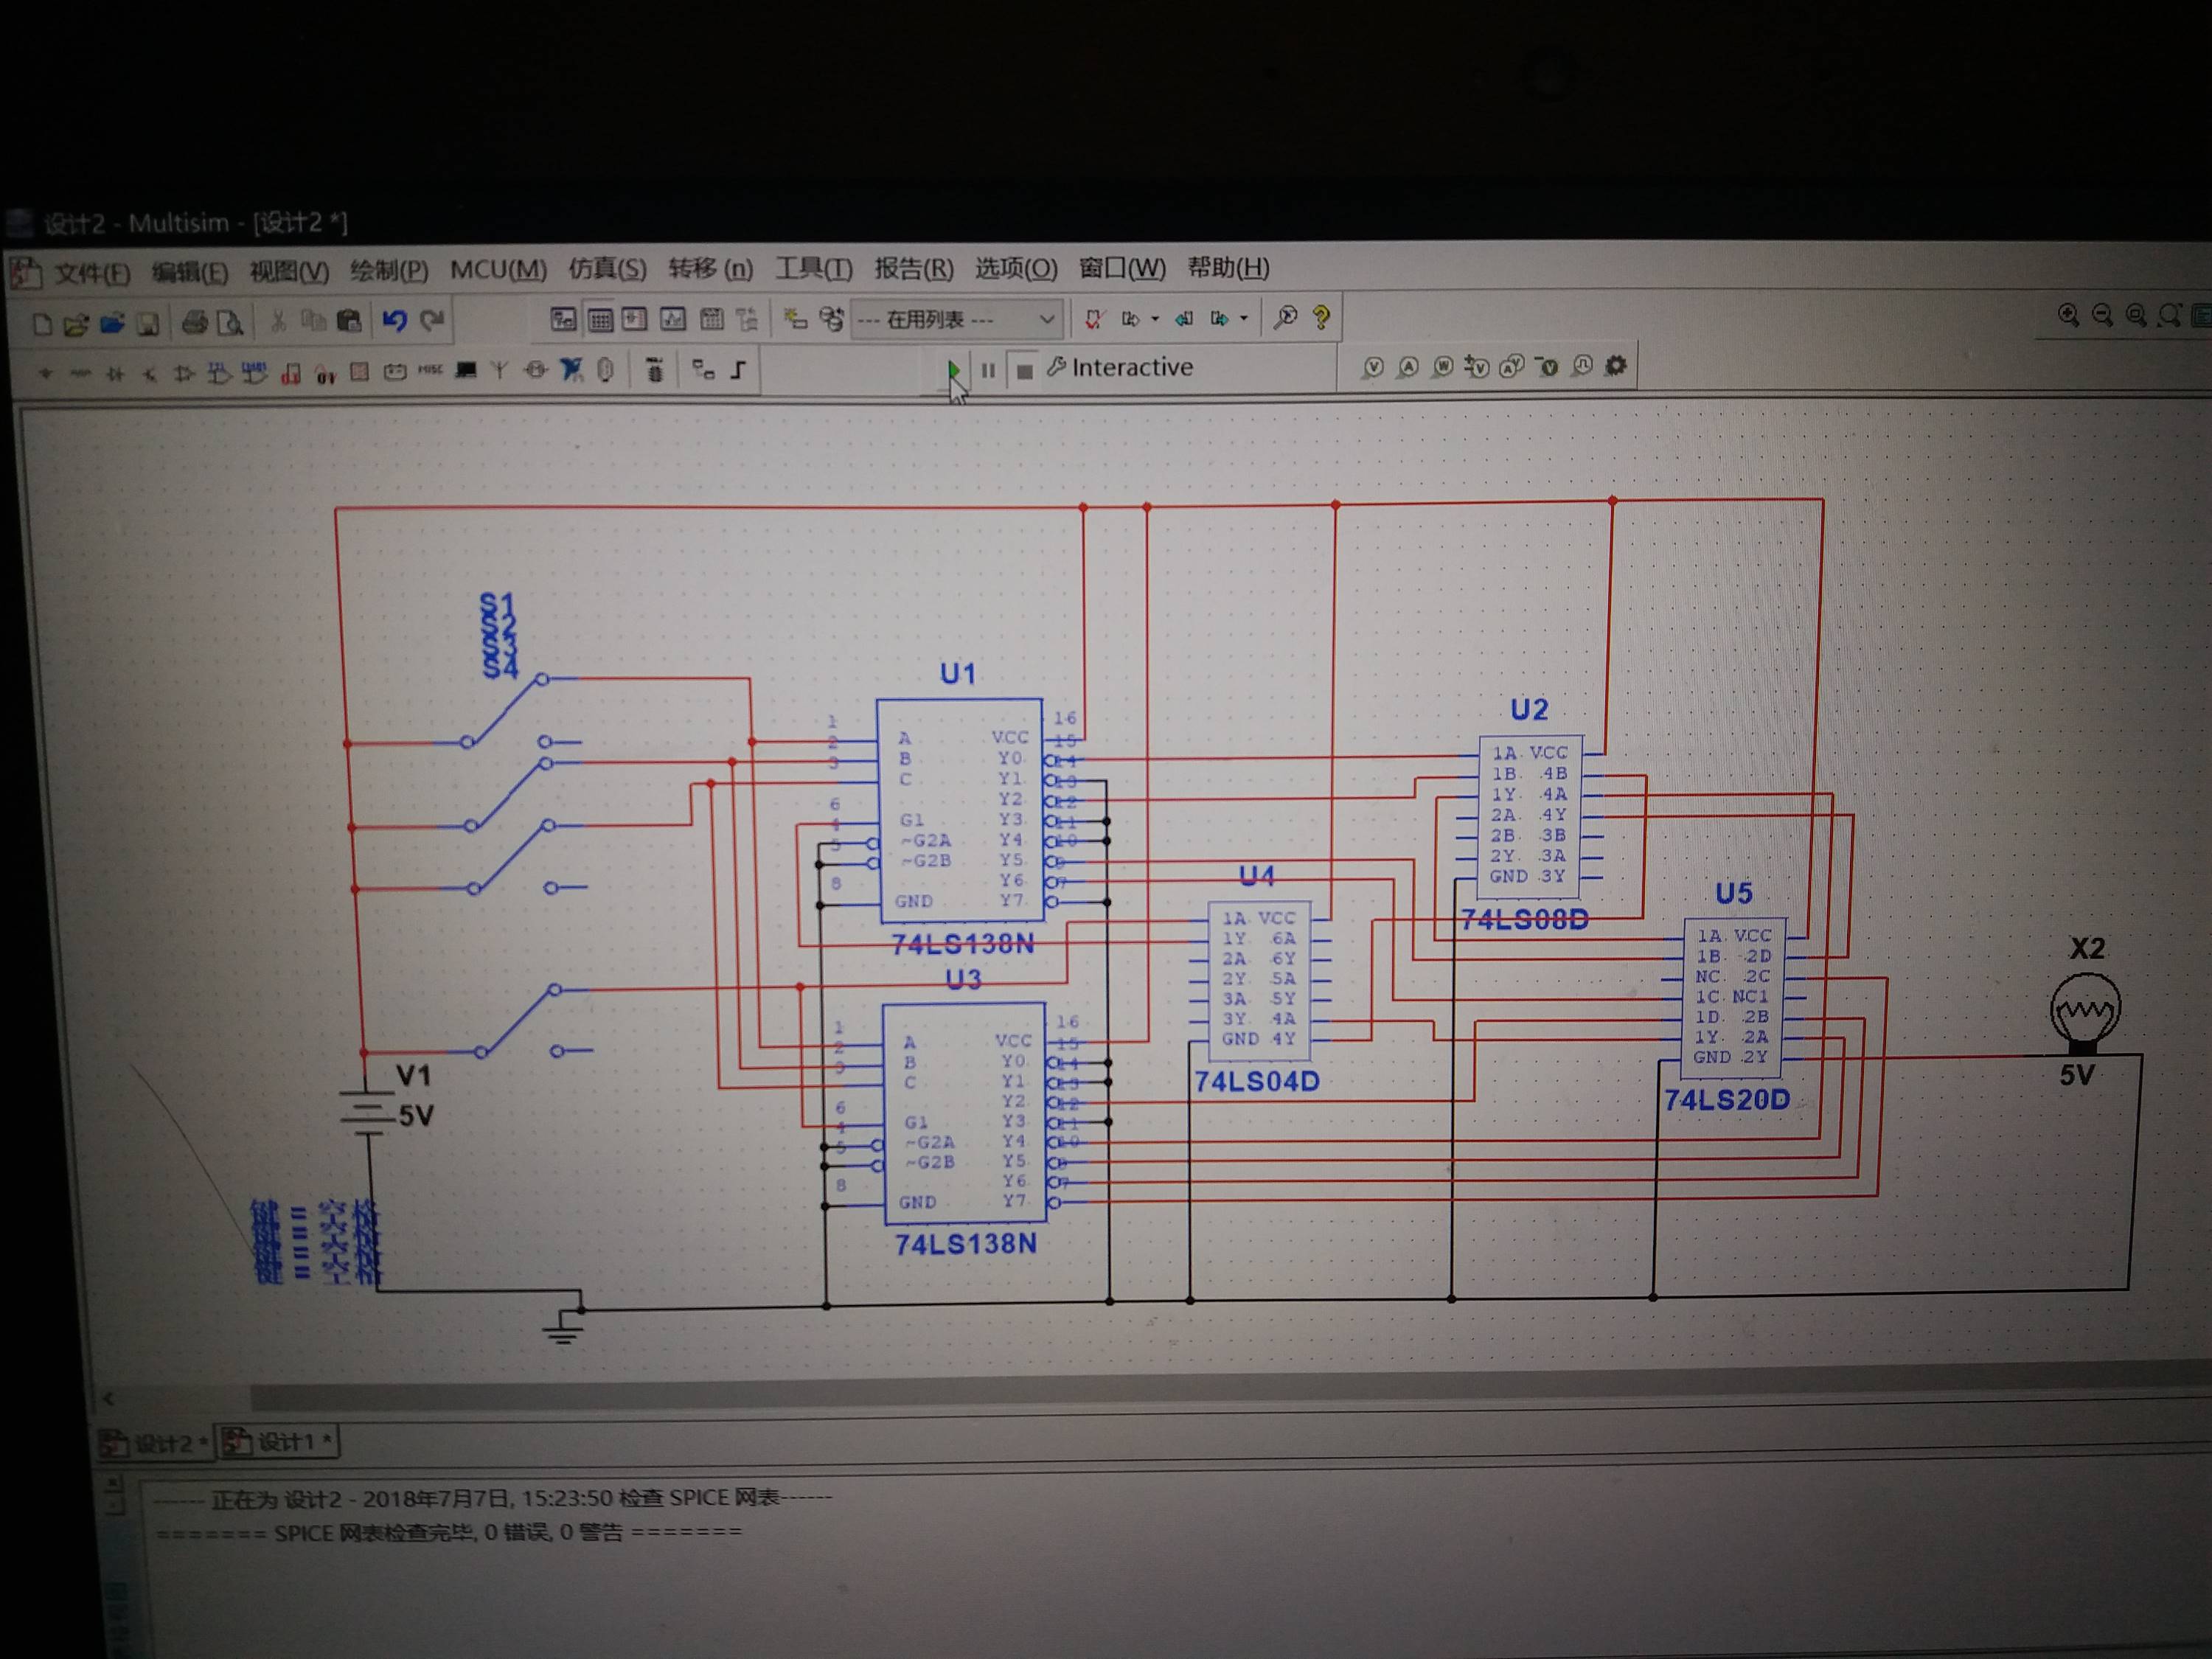2212x1659 pixels.
Task: Click the electrical rules check icon
Action: pyautogui.click(x=1093, y=319)
